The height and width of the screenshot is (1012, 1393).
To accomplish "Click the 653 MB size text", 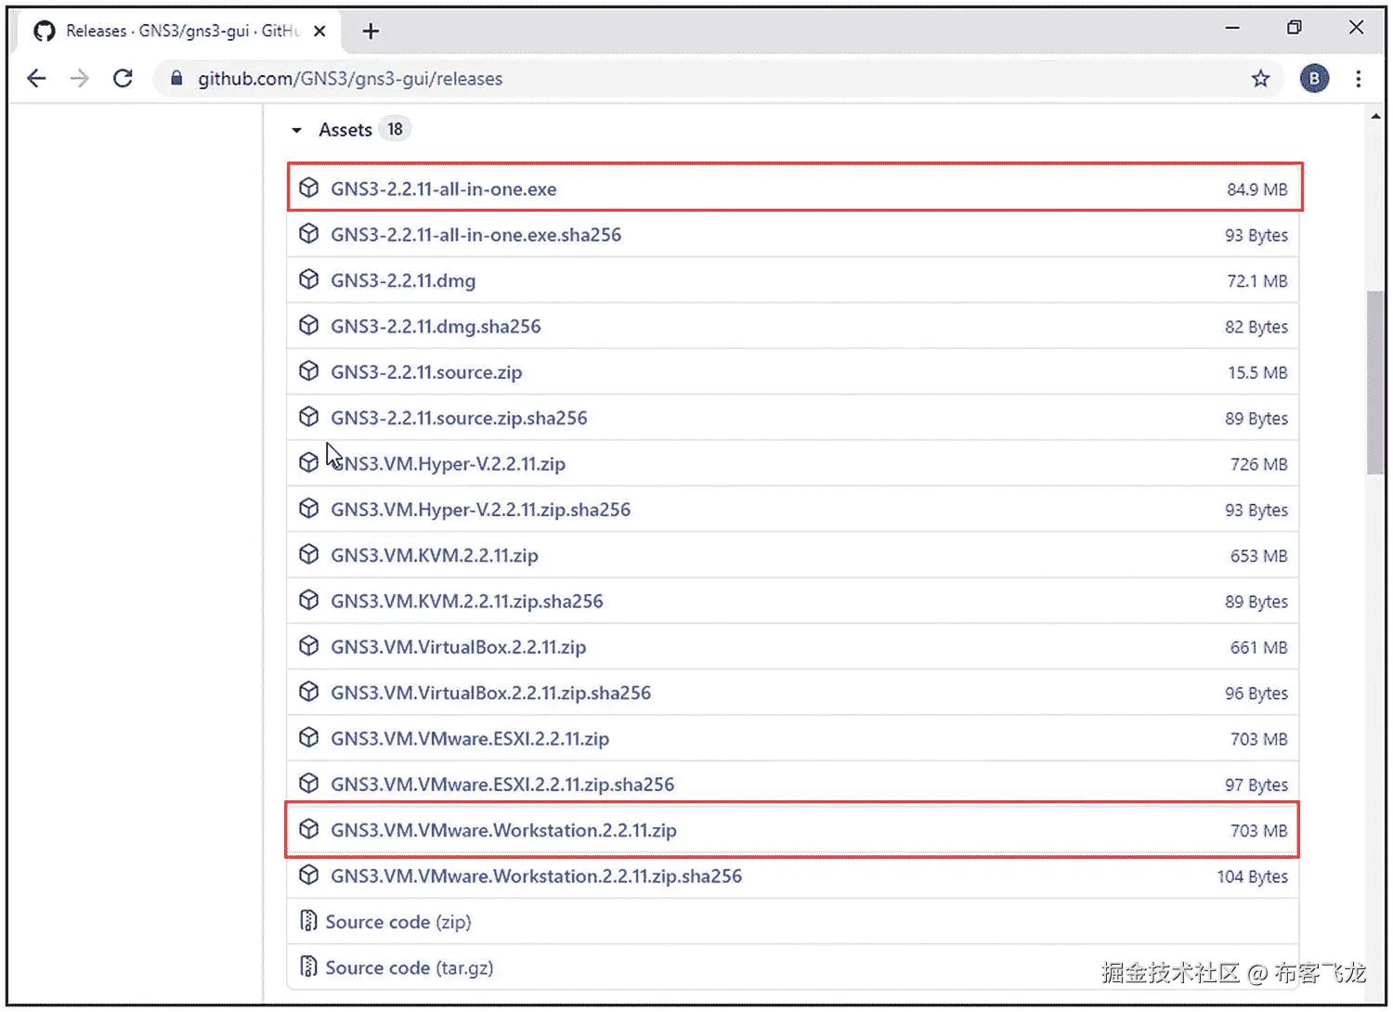I will coord(1258,556).
